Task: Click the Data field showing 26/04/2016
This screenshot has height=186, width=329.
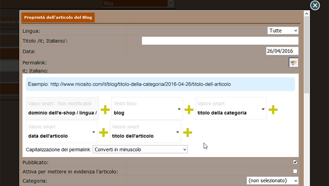Action: [x=282, y=51]
